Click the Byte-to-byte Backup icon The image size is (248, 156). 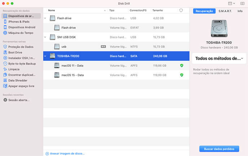(x=5, y=64)
